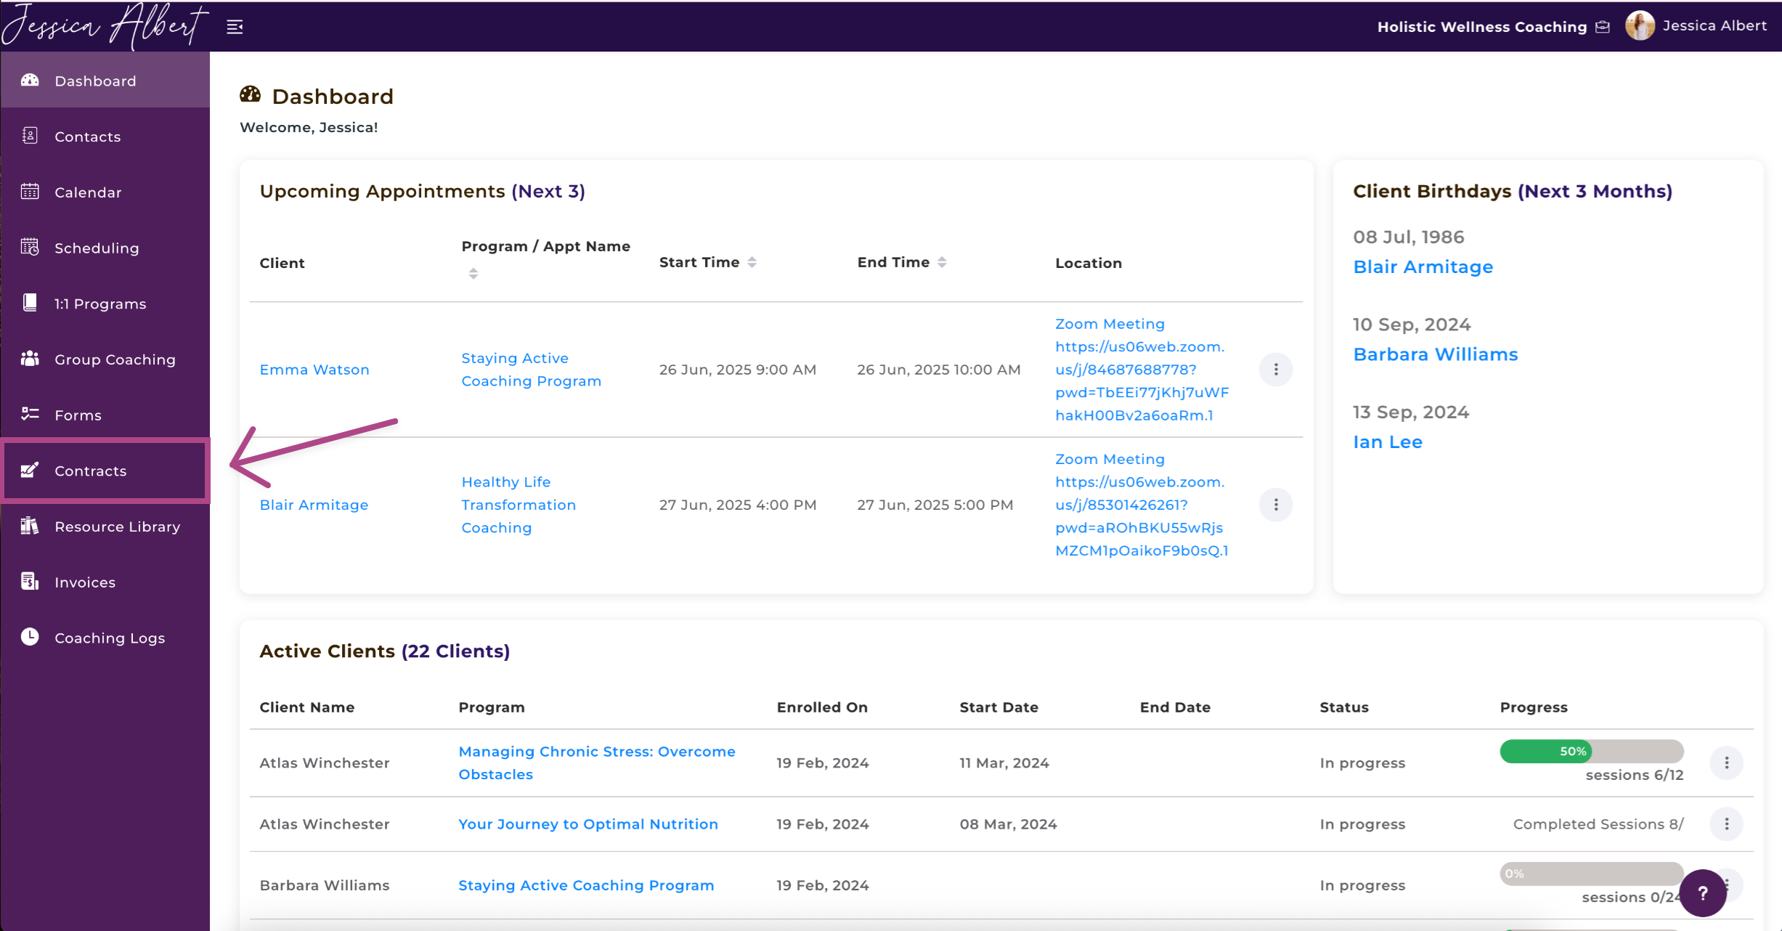The width and height of the screenshot is (1782, 931).
Task: Open Staying Active Coaching Program appointment link
Action: pyautogui.click(x=532, y=370)
